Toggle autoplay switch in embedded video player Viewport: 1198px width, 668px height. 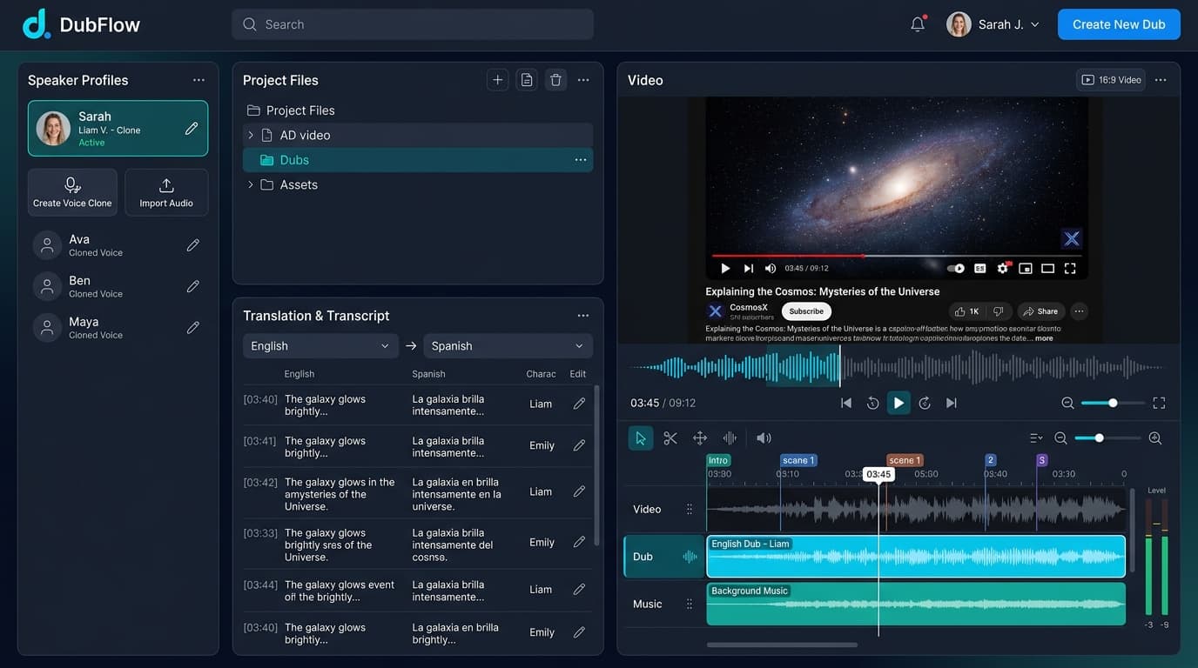click(x=956, y=269)
